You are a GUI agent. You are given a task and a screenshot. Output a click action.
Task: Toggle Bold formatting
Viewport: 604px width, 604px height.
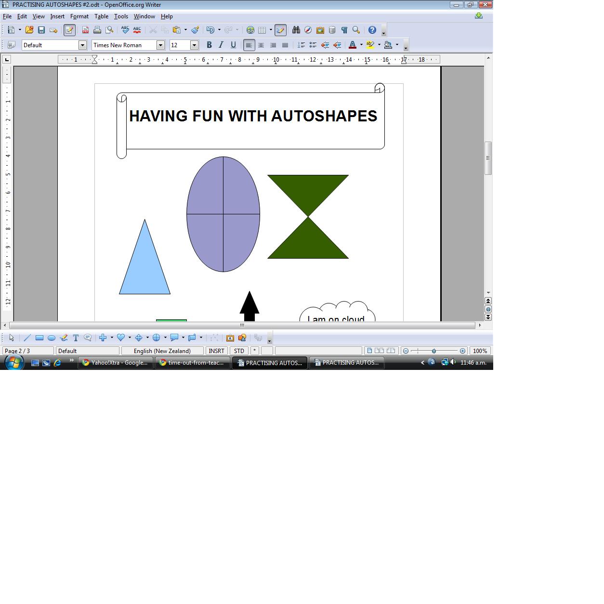209,45
